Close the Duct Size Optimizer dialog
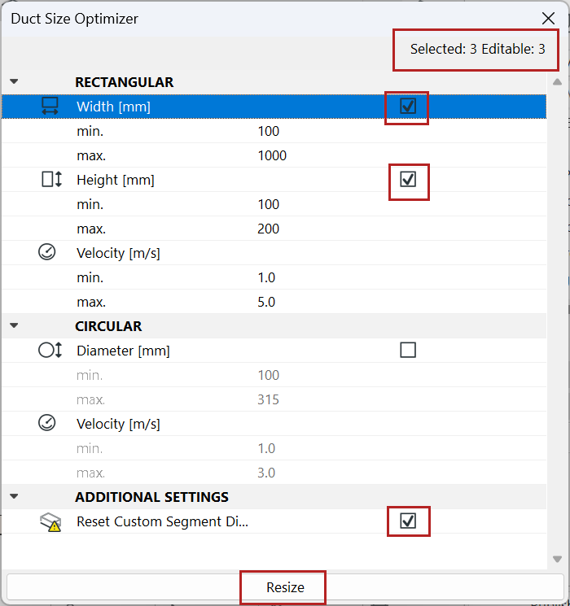The height and width of the screenshot is (606, 570). 548,18
